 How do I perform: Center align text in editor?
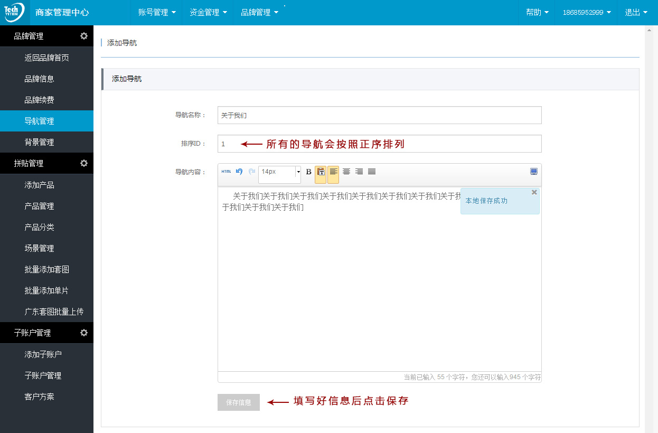click(346, 172)
